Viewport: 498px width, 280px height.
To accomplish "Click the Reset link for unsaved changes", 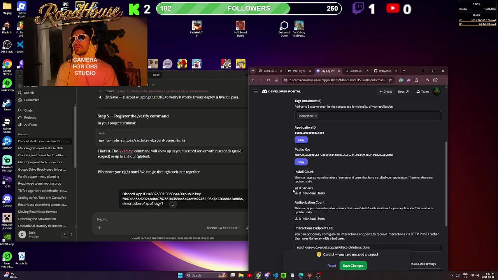I will click(x=332, y=266).
